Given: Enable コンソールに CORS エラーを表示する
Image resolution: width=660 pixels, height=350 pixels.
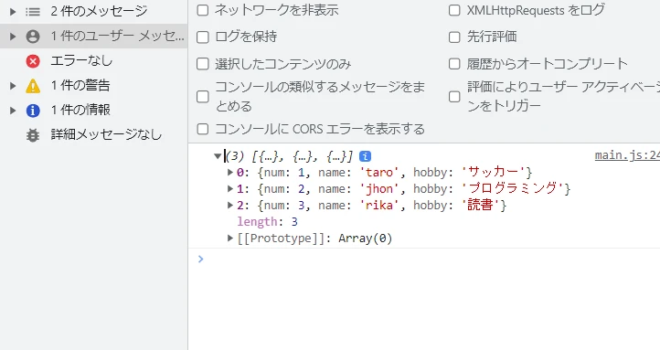Looking at the screenshot, I should coord(203,129).
